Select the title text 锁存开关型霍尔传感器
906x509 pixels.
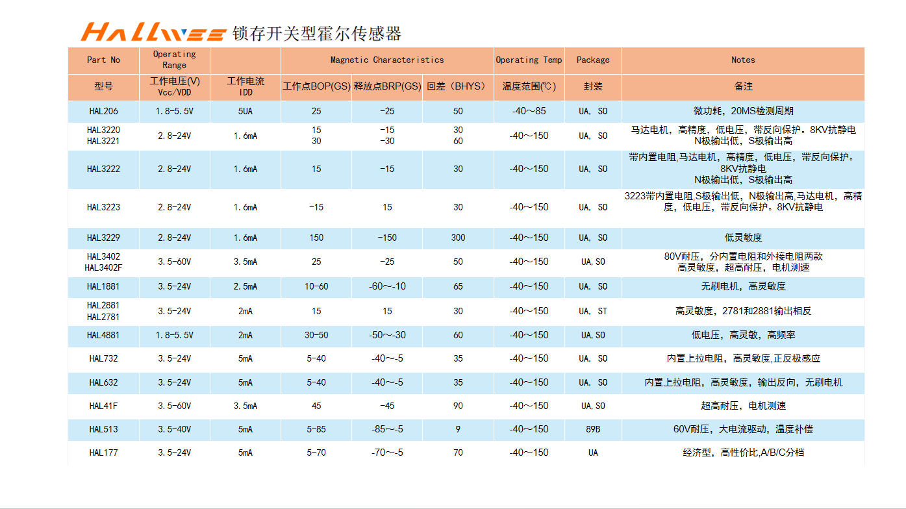[318, 34]
